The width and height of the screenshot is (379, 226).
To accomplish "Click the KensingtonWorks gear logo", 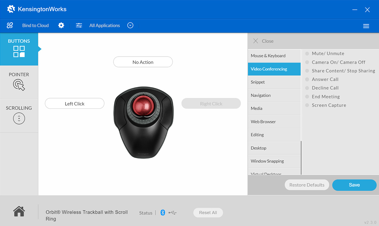I will (x=11, y=9).
